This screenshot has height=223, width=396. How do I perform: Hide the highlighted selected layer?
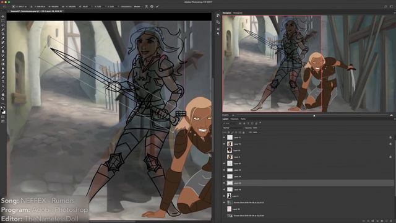point(224,183)
